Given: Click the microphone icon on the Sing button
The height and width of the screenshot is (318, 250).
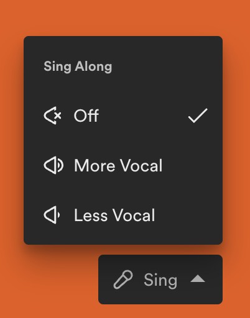Looking at the screenshot, I should (123, 279).
